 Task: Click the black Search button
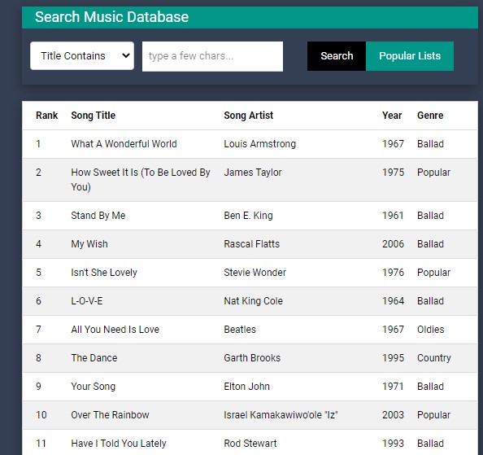(337, 56)
